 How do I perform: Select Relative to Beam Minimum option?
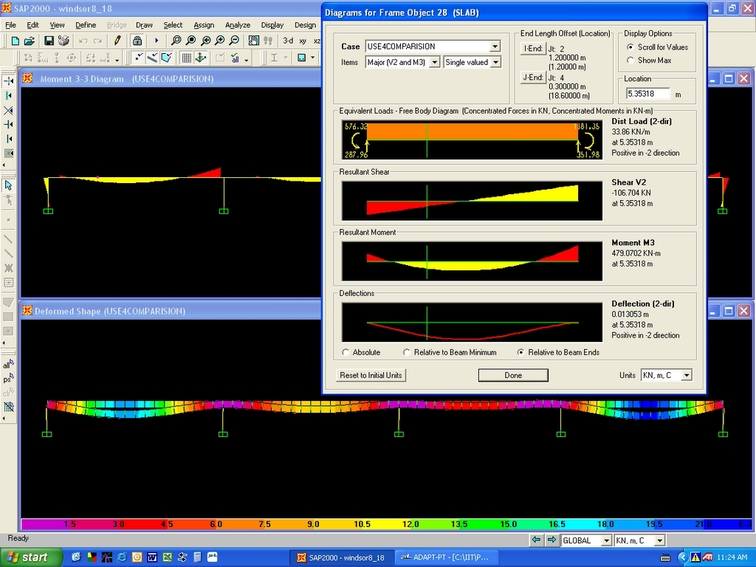[x=406, y=353]
